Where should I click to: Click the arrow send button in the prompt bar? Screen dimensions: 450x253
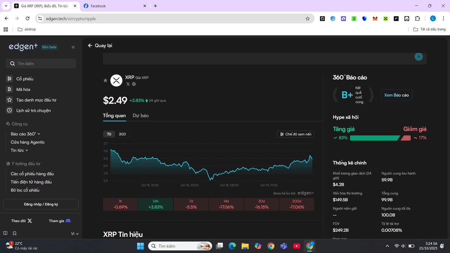click(418, 57)
